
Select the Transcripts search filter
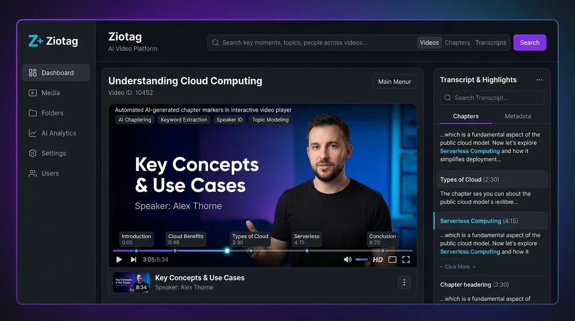point(491,43)
